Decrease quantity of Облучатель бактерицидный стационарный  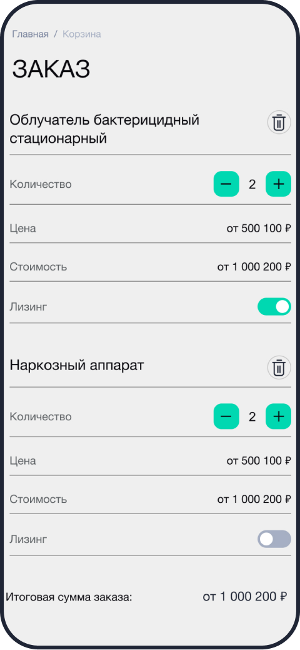(x=226, y=183)
